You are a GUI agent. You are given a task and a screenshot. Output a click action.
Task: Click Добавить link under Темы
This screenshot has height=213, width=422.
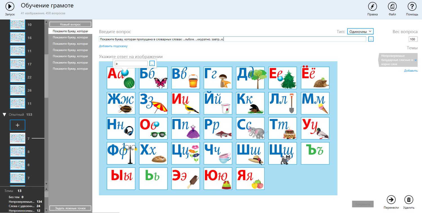(x=411, y=71)
